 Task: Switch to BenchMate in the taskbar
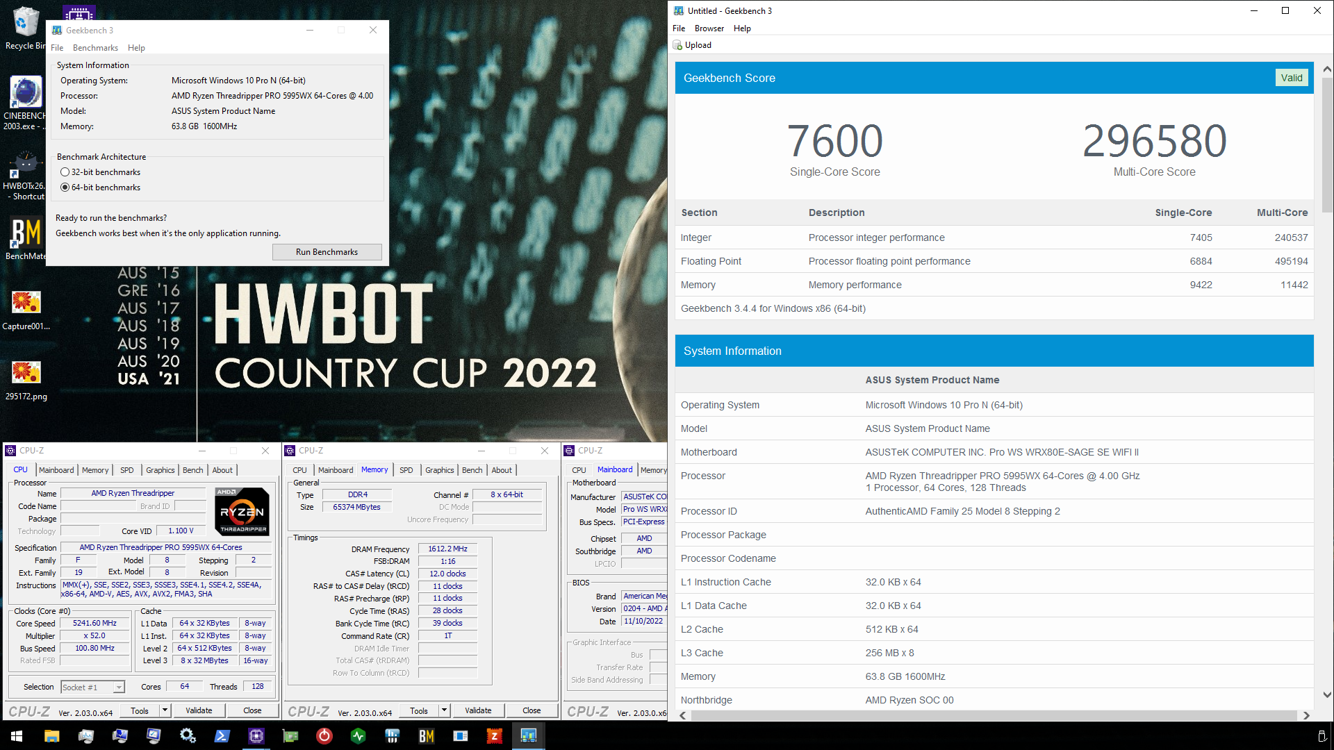pos(427,736)
